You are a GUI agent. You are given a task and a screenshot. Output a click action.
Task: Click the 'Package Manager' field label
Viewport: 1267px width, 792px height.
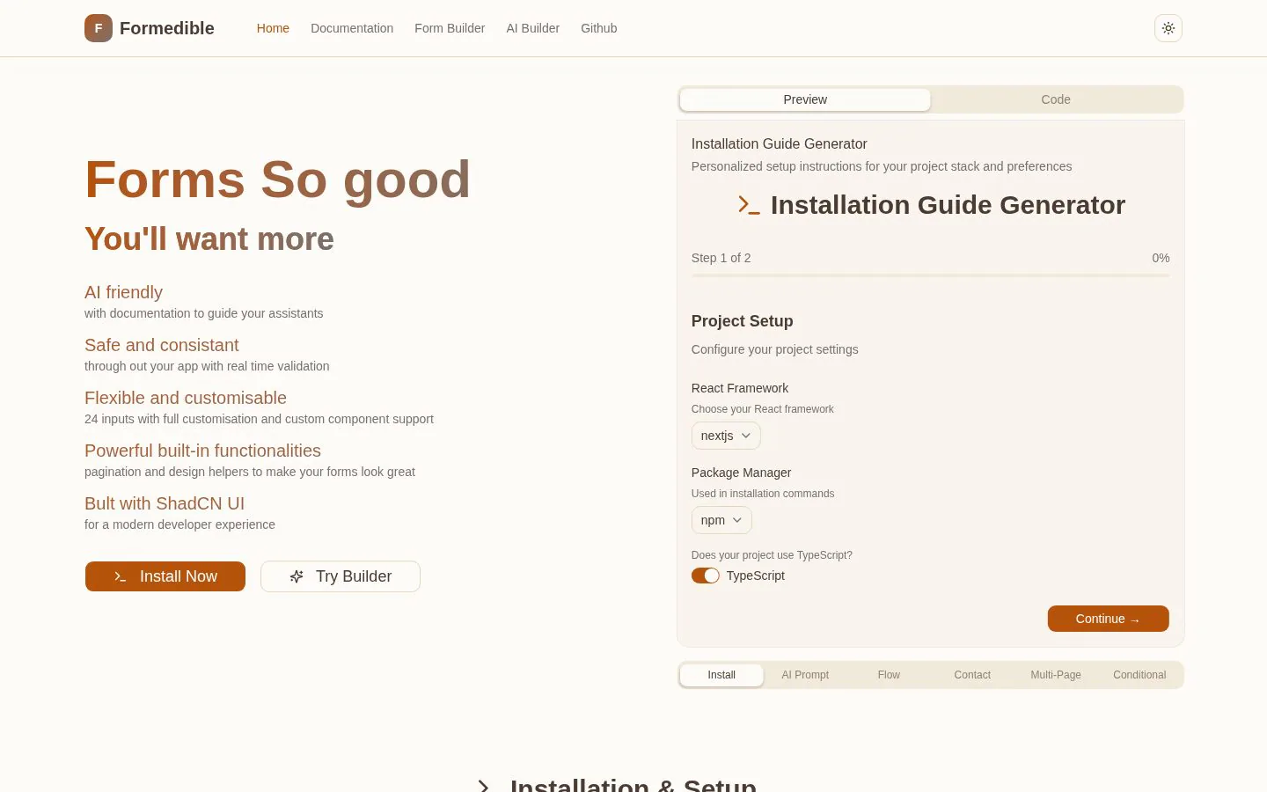point(742,473)
